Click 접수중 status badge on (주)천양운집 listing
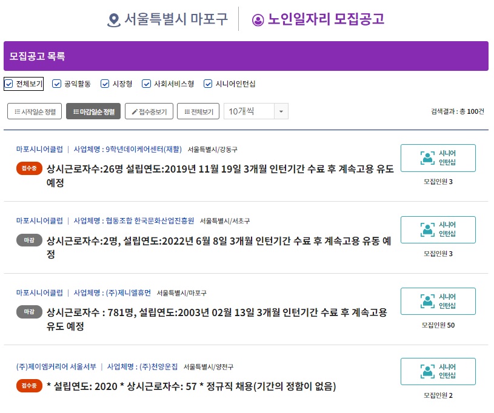 [29, 386]
